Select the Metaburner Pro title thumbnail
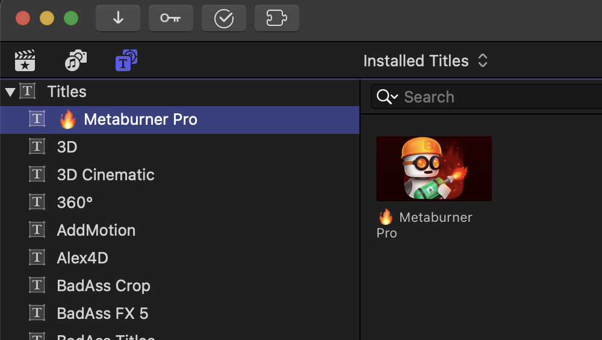Image resolution: width=602 pixels, height=340 pixels. [433, 169]
